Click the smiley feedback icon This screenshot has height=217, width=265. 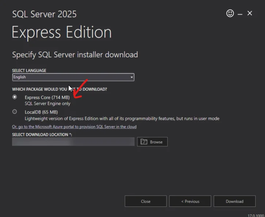[230, 13]
